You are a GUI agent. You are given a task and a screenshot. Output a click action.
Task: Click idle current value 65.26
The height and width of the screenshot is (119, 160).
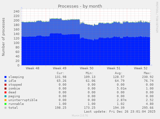(x=61, y=81)
